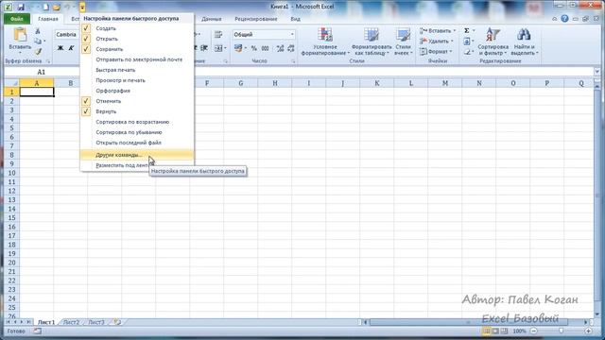Click the Insert new worksheet tab icon
Viewport: 605px width, 340px height.
pos(117,322)
